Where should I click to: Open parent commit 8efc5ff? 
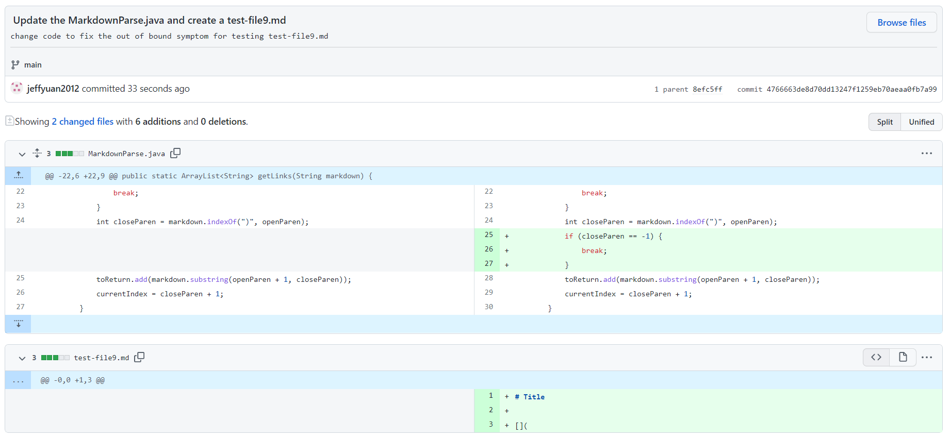[x=707, y=90]
